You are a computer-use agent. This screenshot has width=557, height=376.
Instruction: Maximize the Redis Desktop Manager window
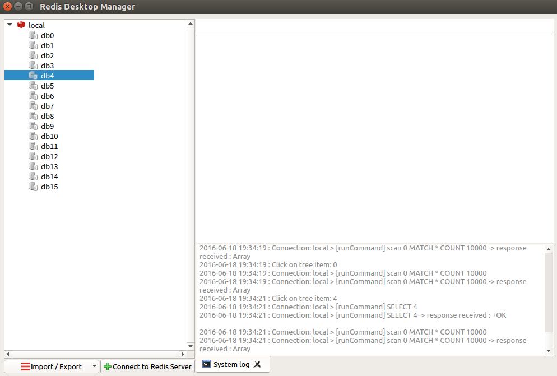tap(29, 6)
